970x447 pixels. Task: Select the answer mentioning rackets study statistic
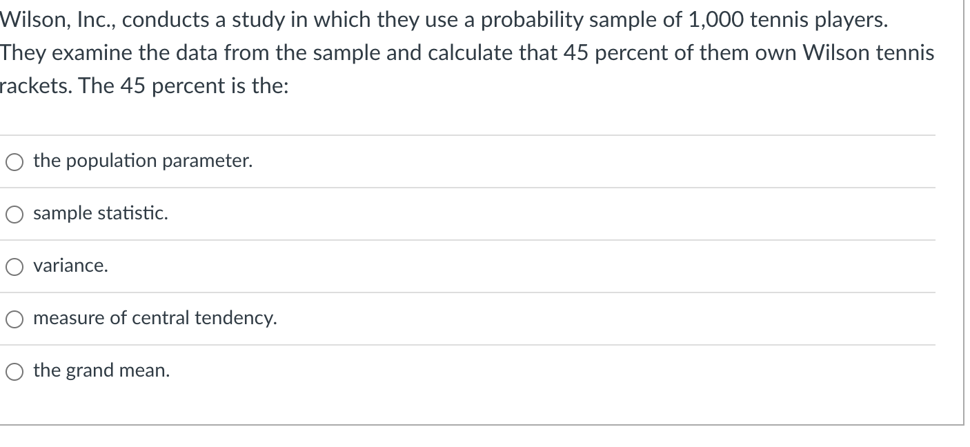(101, 214)
